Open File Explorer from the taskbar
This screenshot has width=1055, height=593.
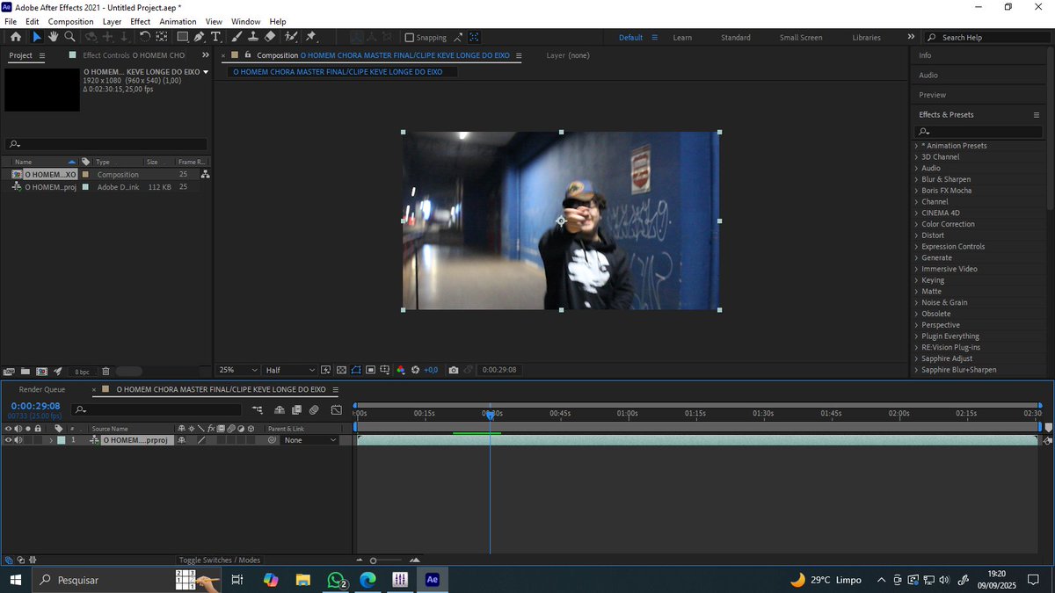[x=303, y=580]
